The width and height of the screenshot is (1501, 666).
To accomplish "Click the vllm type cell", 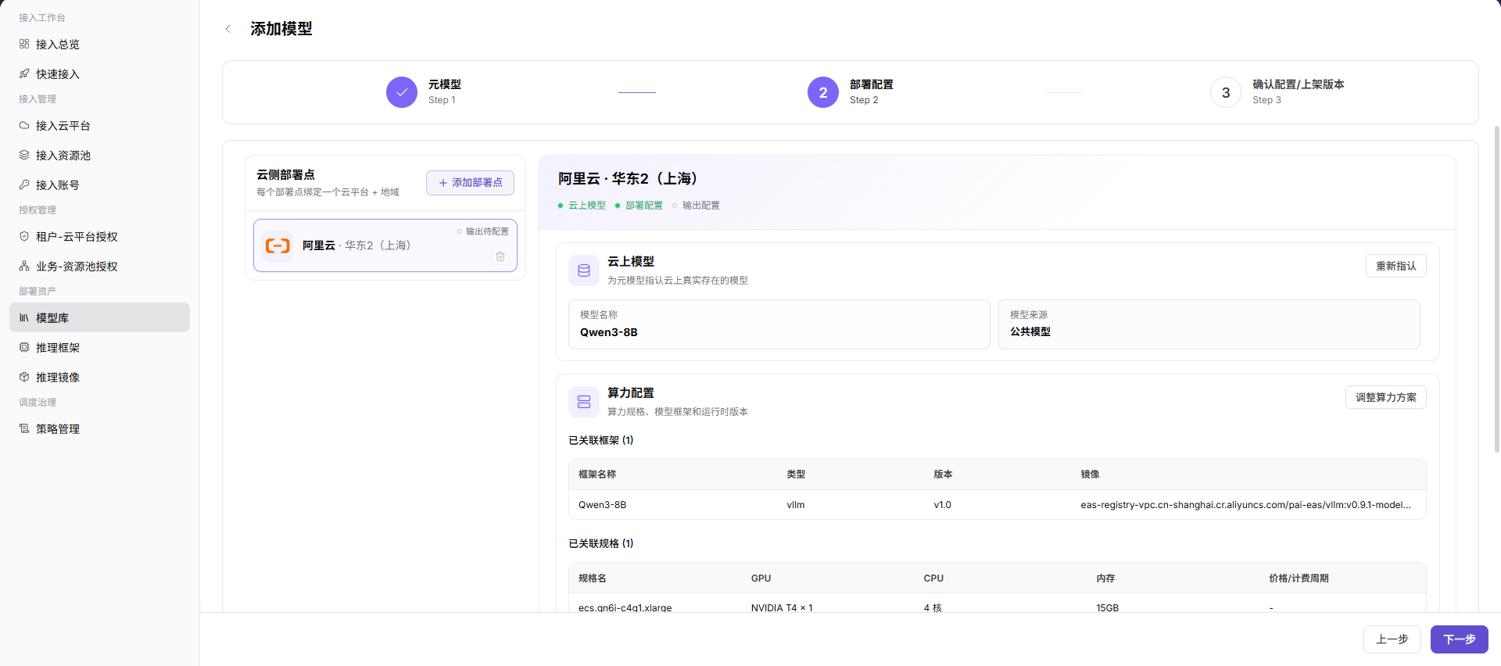I will [x=796, y=505].
